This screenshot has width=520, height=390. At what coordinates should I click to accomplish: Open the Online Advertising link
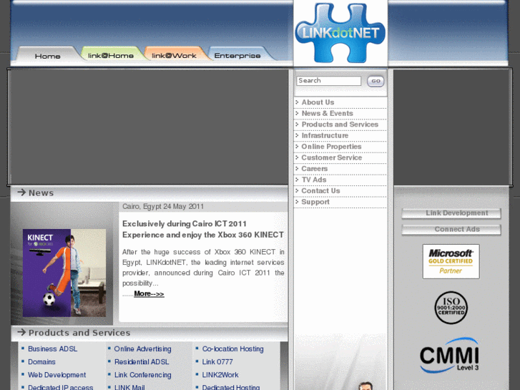coord(142,348)
